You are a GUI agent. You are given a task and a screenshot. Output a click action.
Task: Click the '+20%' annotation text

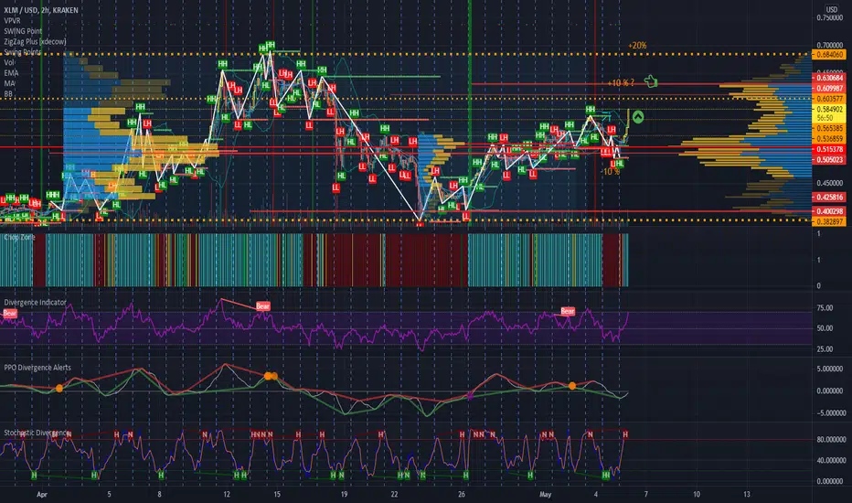click(x=637, y=46)
